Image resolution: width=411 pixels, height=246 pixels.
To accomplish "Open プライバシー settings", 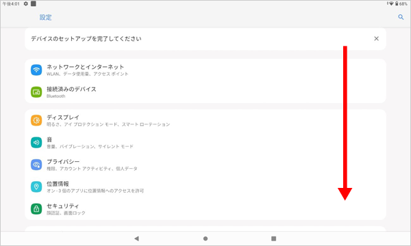I will coord(206,165).
